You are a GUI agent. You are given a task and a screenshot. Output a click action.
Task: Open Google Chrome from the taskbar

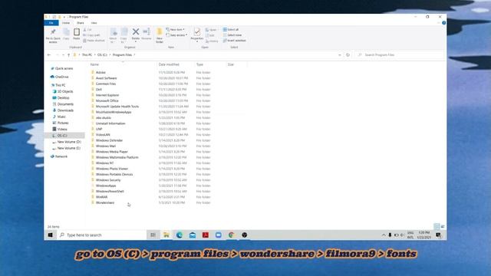point(232,235)
